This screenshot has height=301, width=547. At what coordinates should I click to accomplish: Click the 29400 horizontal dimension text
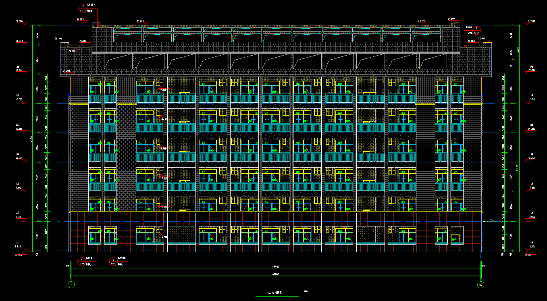tap(276, 266)
